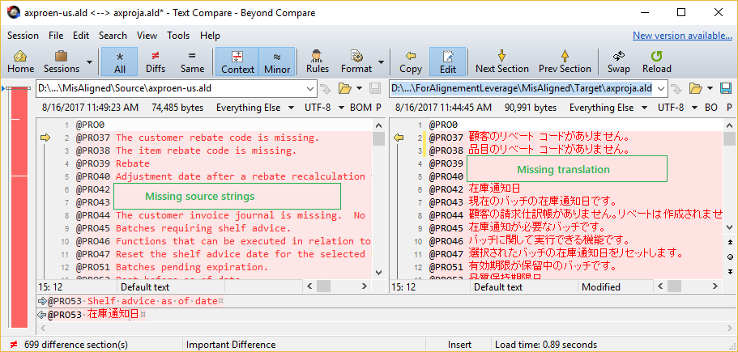
Task: Click the '699 difference section(s)' status text
Action: coord(75,345)
